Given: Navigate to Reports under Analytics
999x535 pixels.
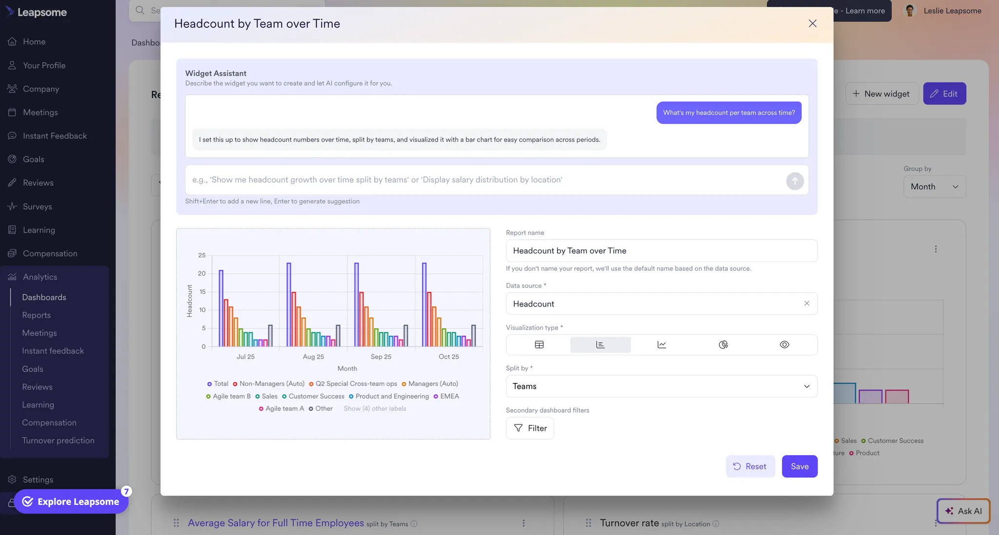Looking at the screenshot, I should [36, 315].
